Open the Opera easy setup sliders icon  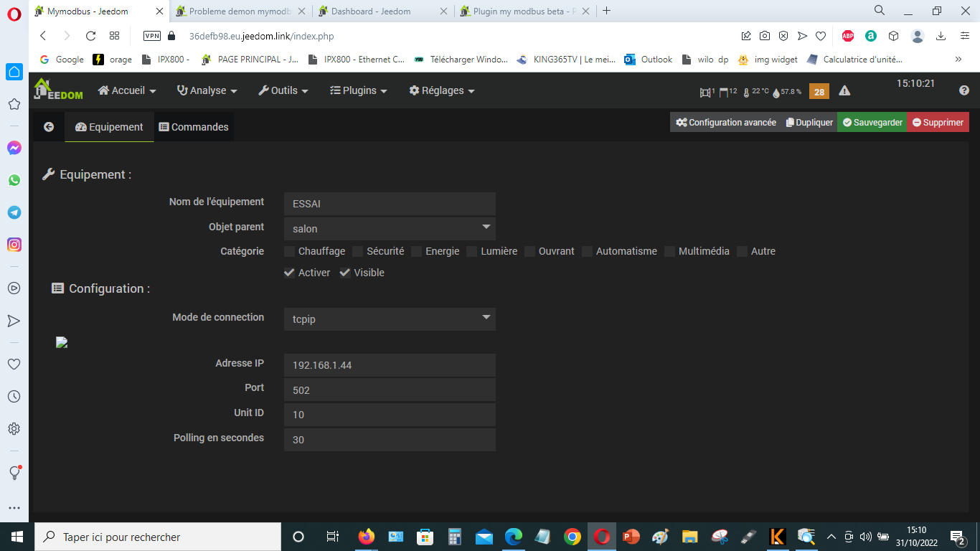pos(964,36)
